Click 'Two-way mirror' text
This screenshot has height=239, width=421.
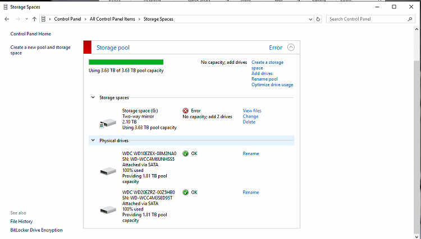[138, 116]
